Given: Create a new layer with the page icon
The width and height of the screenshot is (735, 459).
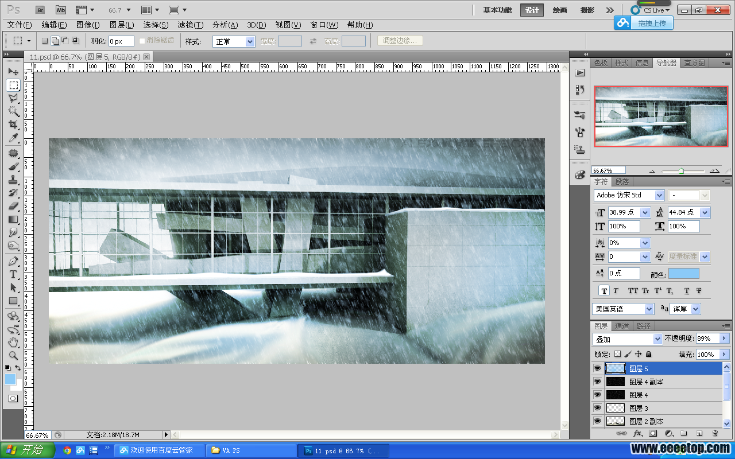Looking at the screenshot, I should [699, 433].
